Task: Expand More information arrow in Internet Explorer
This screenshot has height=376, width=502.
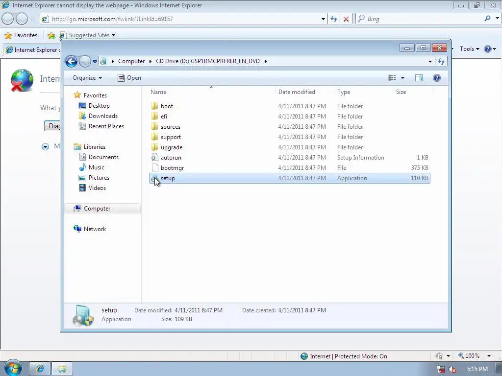Action: [46, 147]
